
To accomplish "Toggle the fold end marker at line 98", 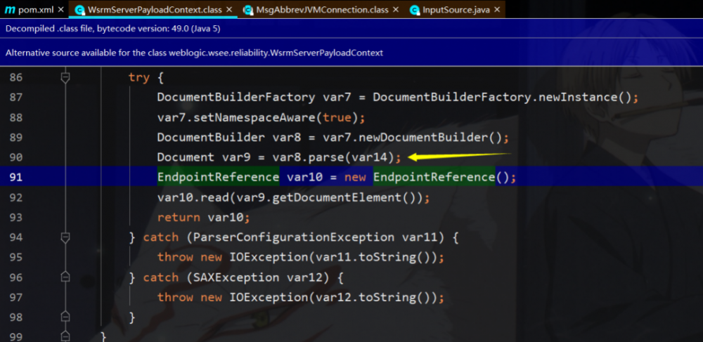I will (x=65, y=317).
